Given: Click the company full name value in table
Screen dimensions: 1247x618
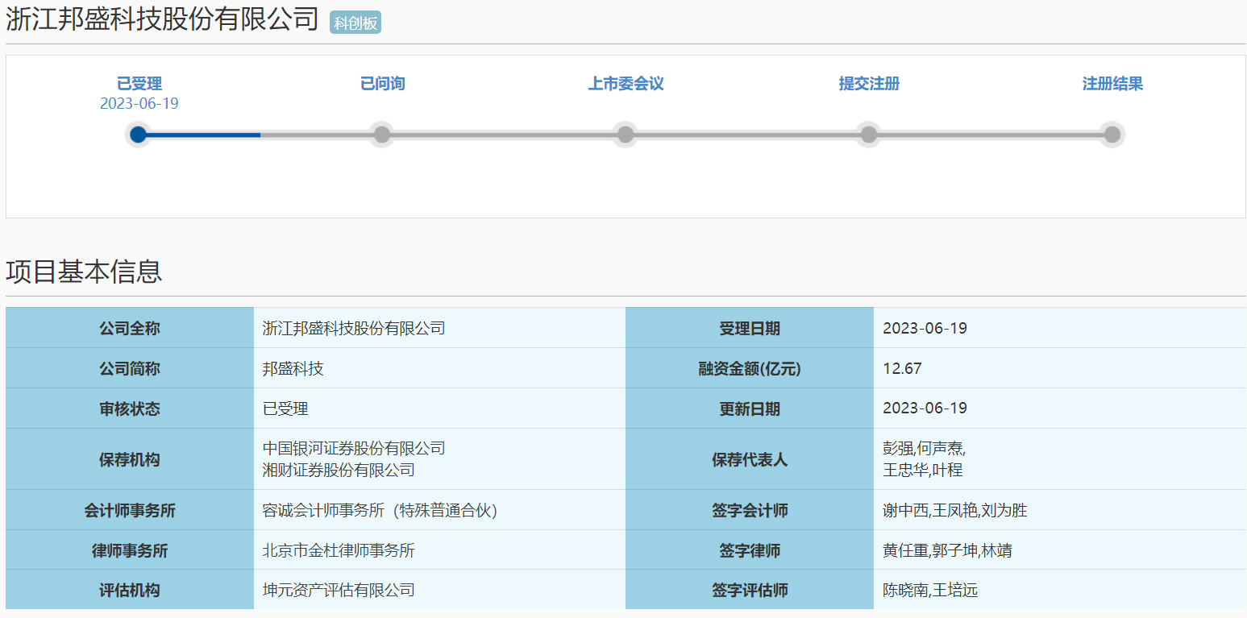Looking at the screenshot, I should click(354, 328).
